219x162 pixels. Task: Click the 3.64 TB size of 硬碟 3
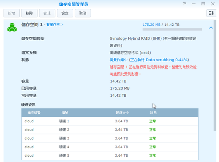121,138
